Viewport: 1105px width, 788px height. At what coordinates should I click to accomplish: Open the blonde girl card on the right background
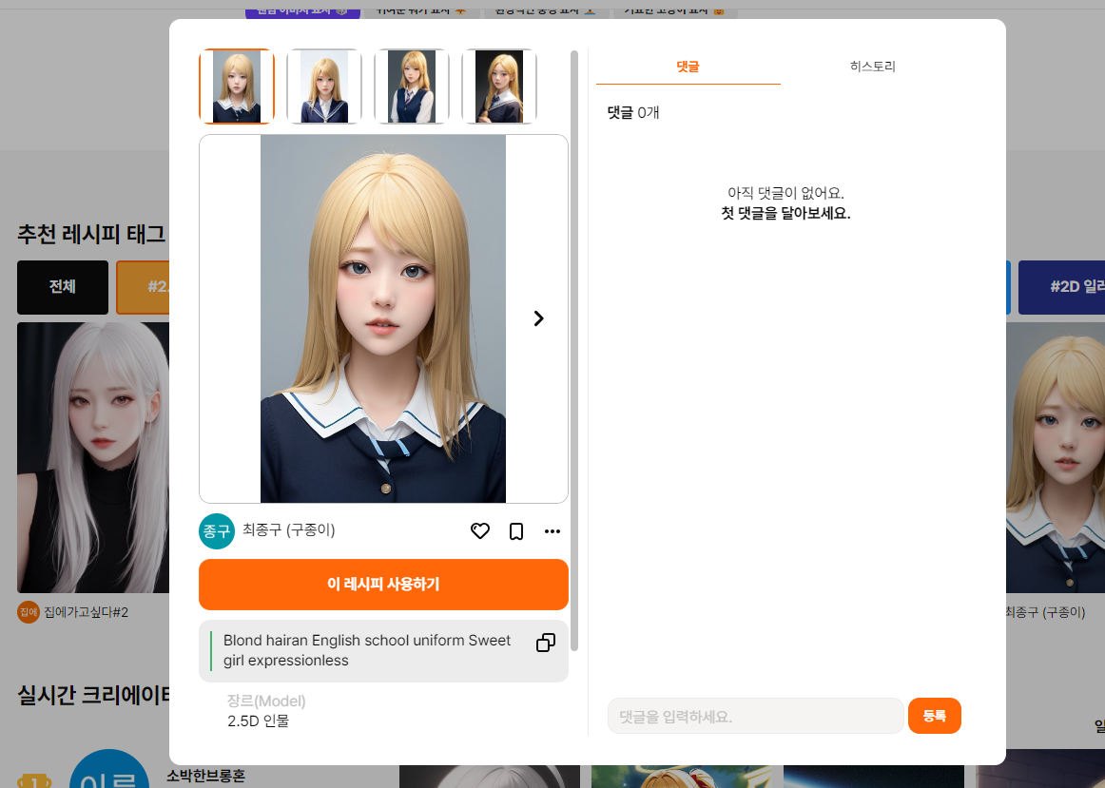[x=1055, y=458]
